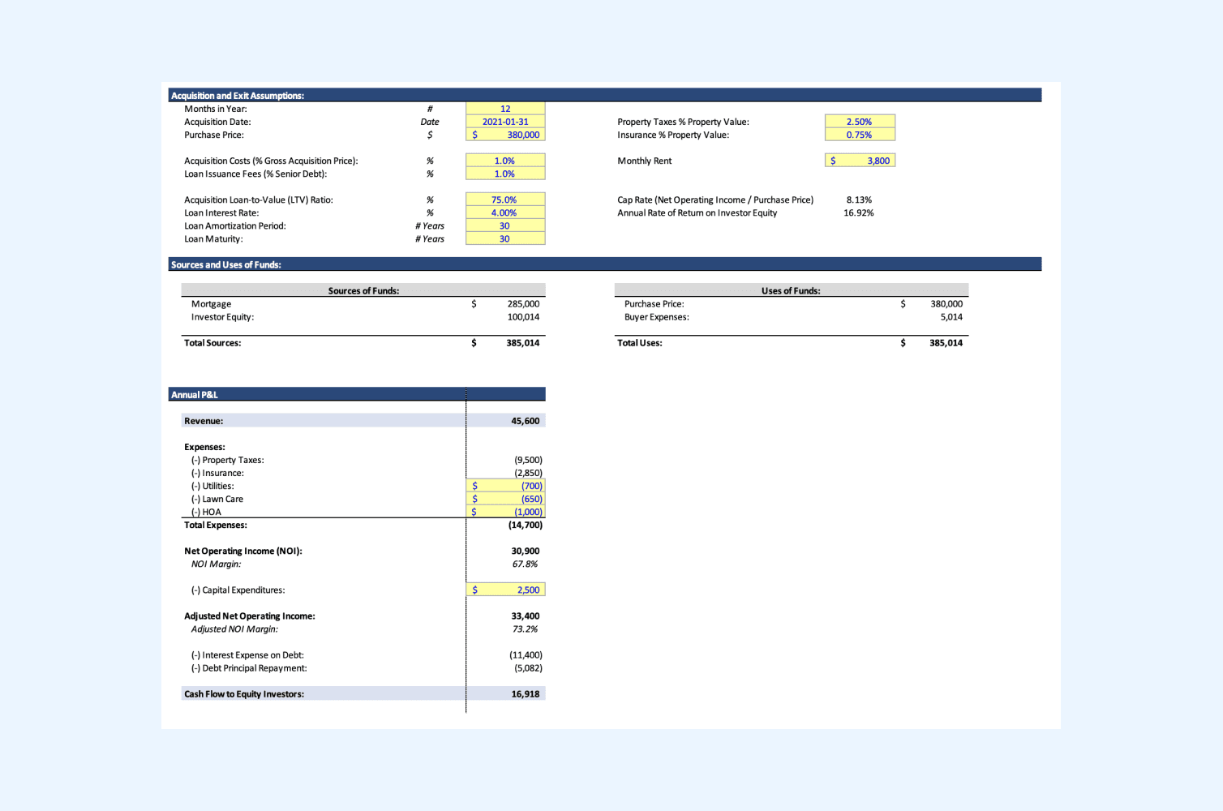The width and height of the screenshot is (1223, 811).
Task: Select the Loan Issuance Fees 1.0% cell
Action: [x=505, y=174]
